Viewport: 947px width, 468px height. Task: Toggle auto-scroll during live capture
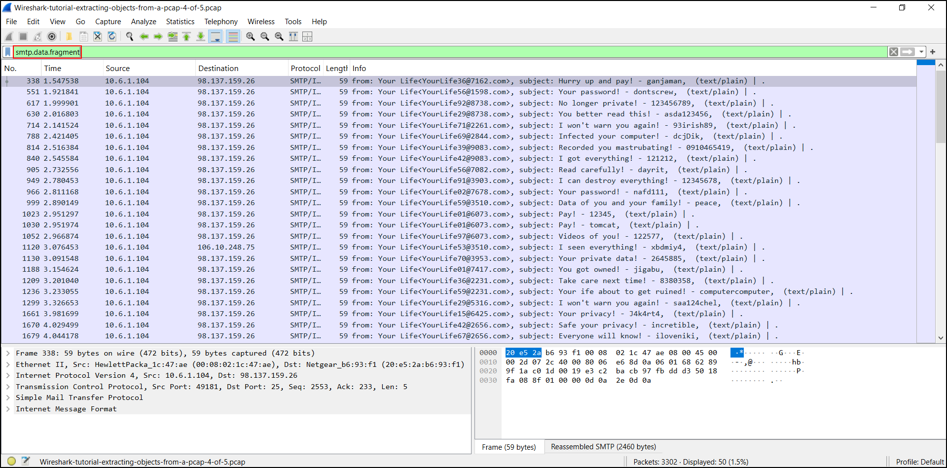(216, 36)
